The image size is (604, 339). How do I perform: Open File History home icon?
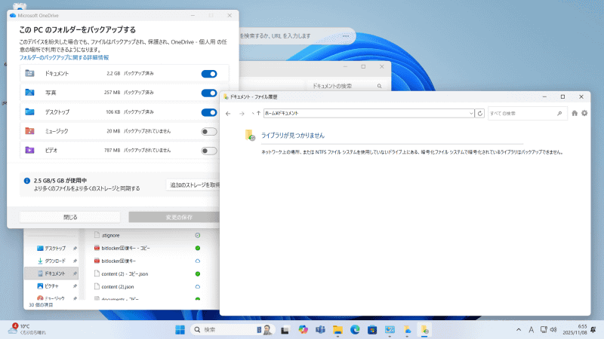[x=575, y=113]
